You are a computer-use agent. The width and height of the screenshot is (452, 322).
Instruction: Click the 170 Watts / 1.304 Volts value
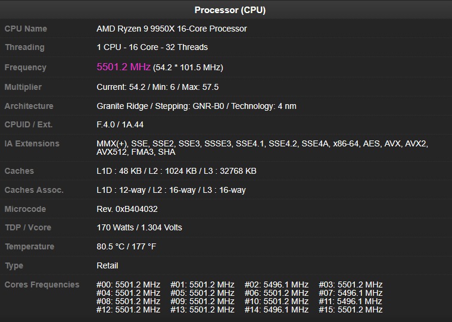(139, 227)
